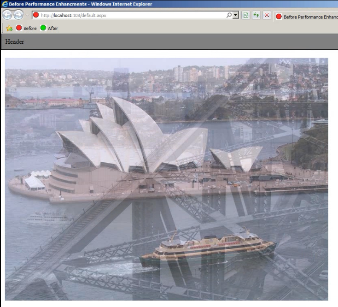338x307 pixels.
Task: Click the Sydney Opera House image
Action: [x=167, y=179]
